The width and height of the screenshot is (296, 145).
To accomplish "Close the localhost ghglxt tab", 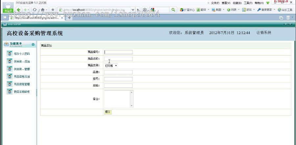I will coord(62,18).
